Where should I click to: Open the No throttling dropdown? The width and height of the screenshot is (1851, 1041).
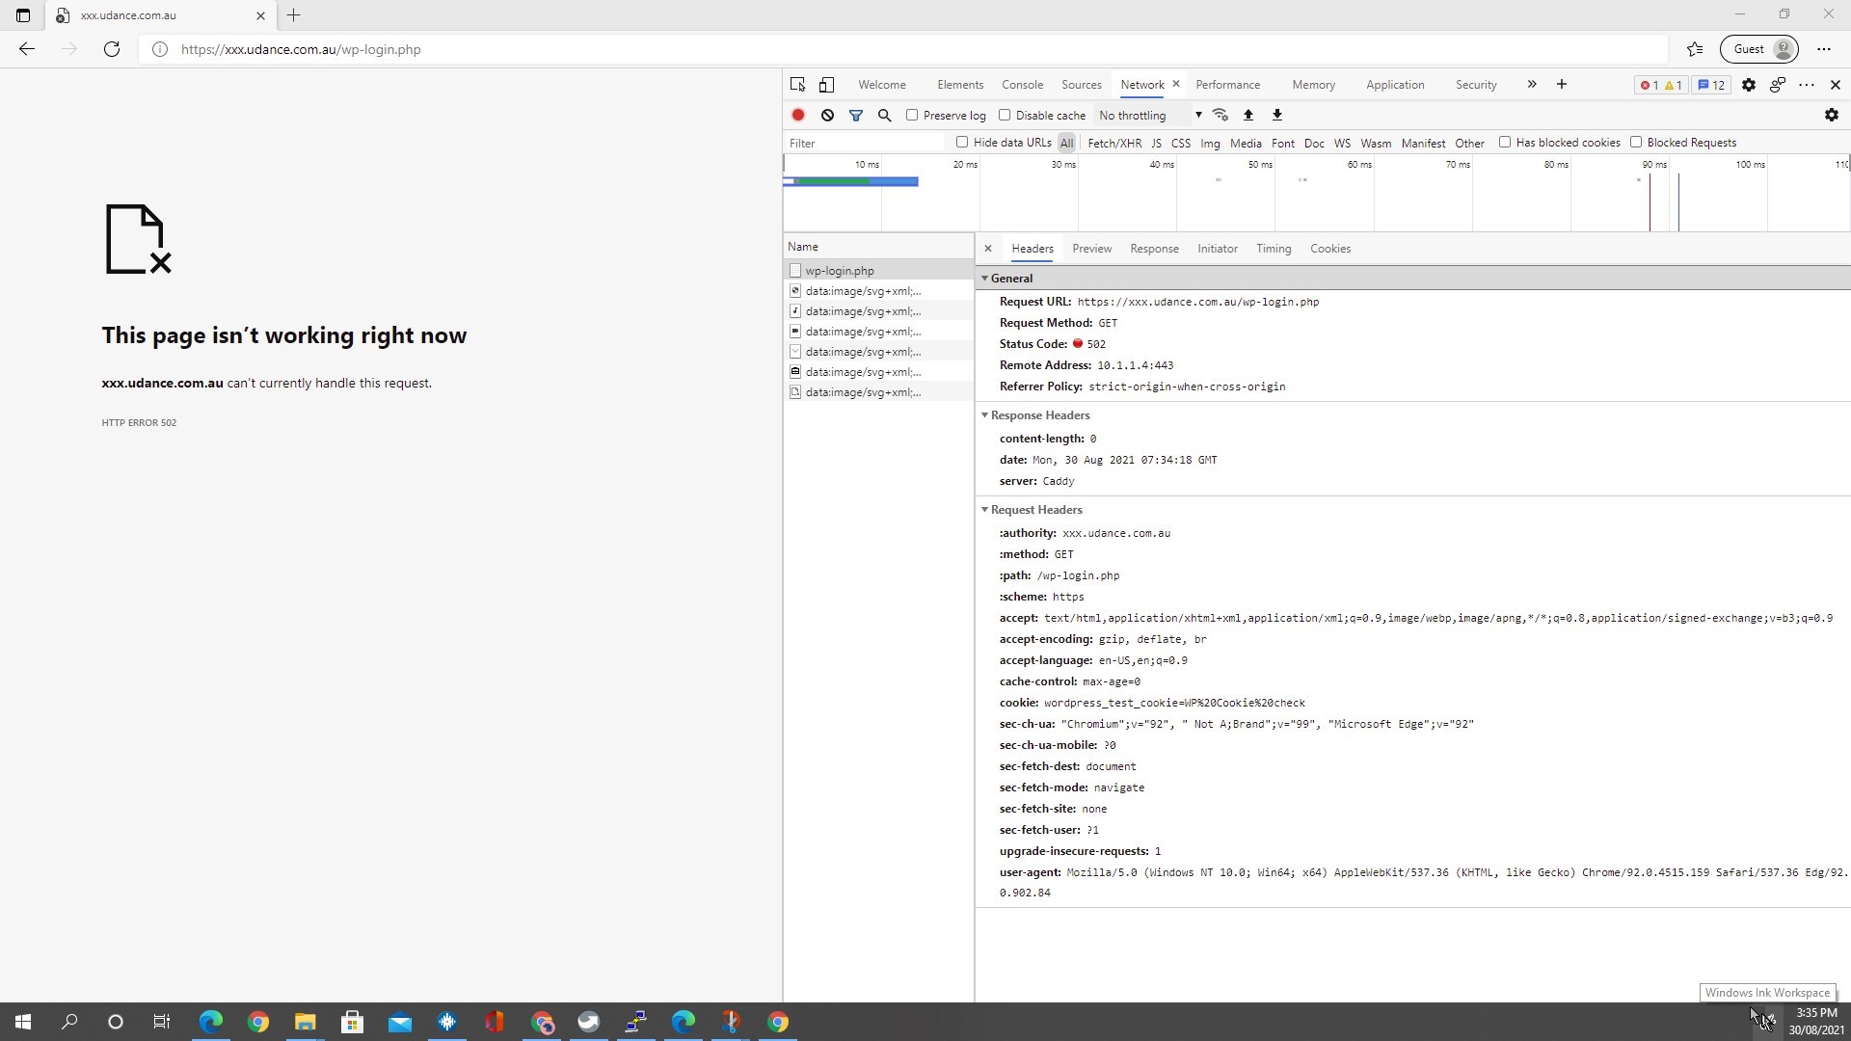coord(1150,115)
